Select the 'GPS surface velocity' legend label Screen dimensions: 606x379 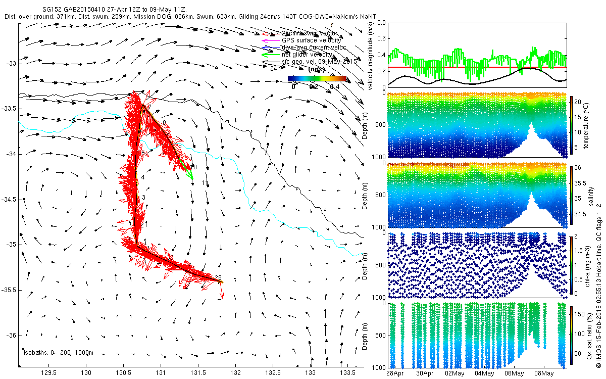pyautogui.click(x=311, y=40)
